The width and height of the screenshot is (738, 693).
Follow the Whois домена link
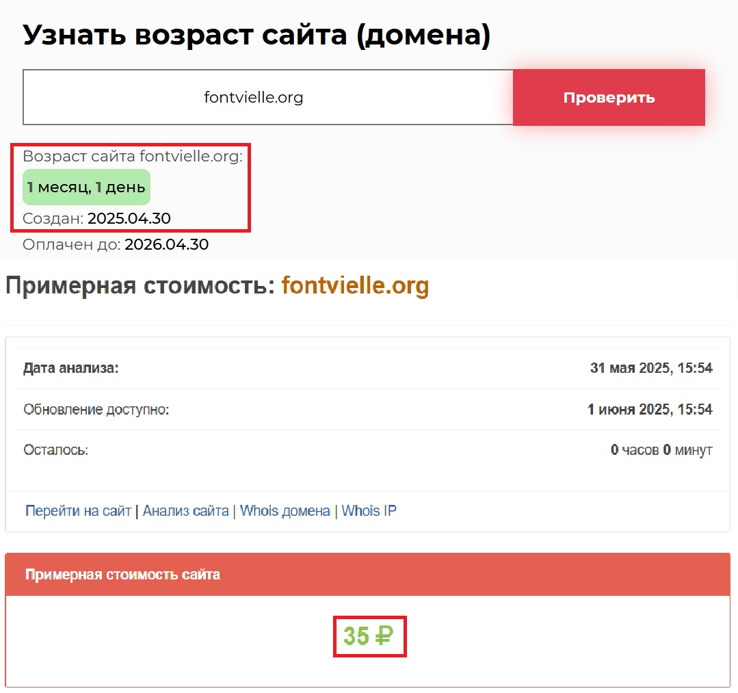point(285,511)
